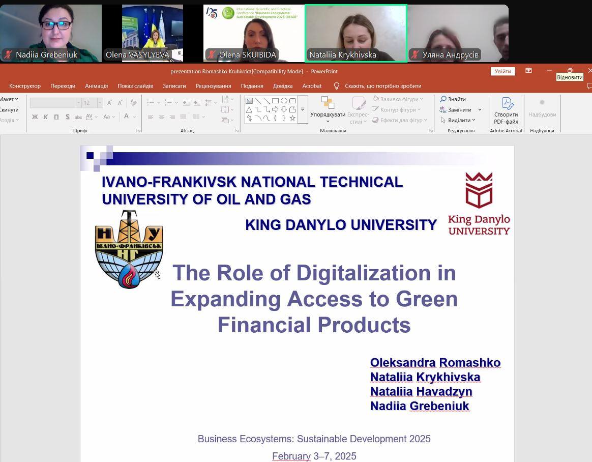The width and height of the screenshot is (592, 462).
Task: Open the Layout (Макет) dropdown
Action: 9,99
